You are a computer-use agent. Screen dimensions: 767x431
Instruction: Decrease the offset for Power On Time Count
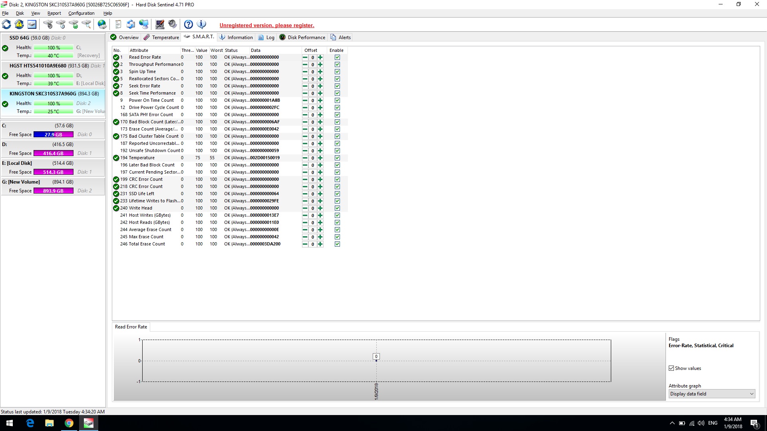[305, 101]
